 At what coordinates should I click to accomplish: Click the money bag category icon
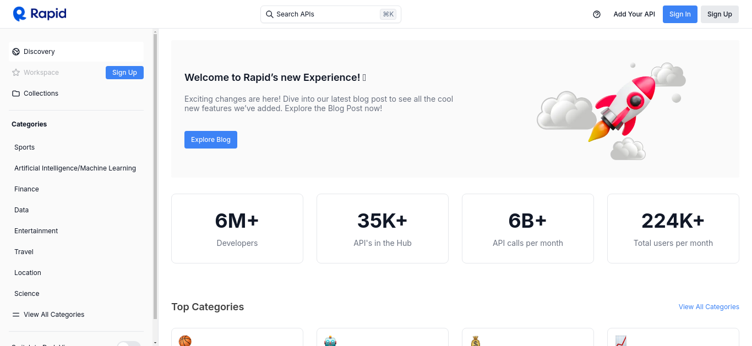476,340
